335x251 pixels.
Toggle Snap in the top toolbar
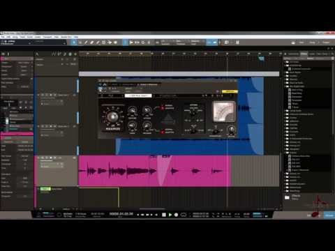[209, 43]
